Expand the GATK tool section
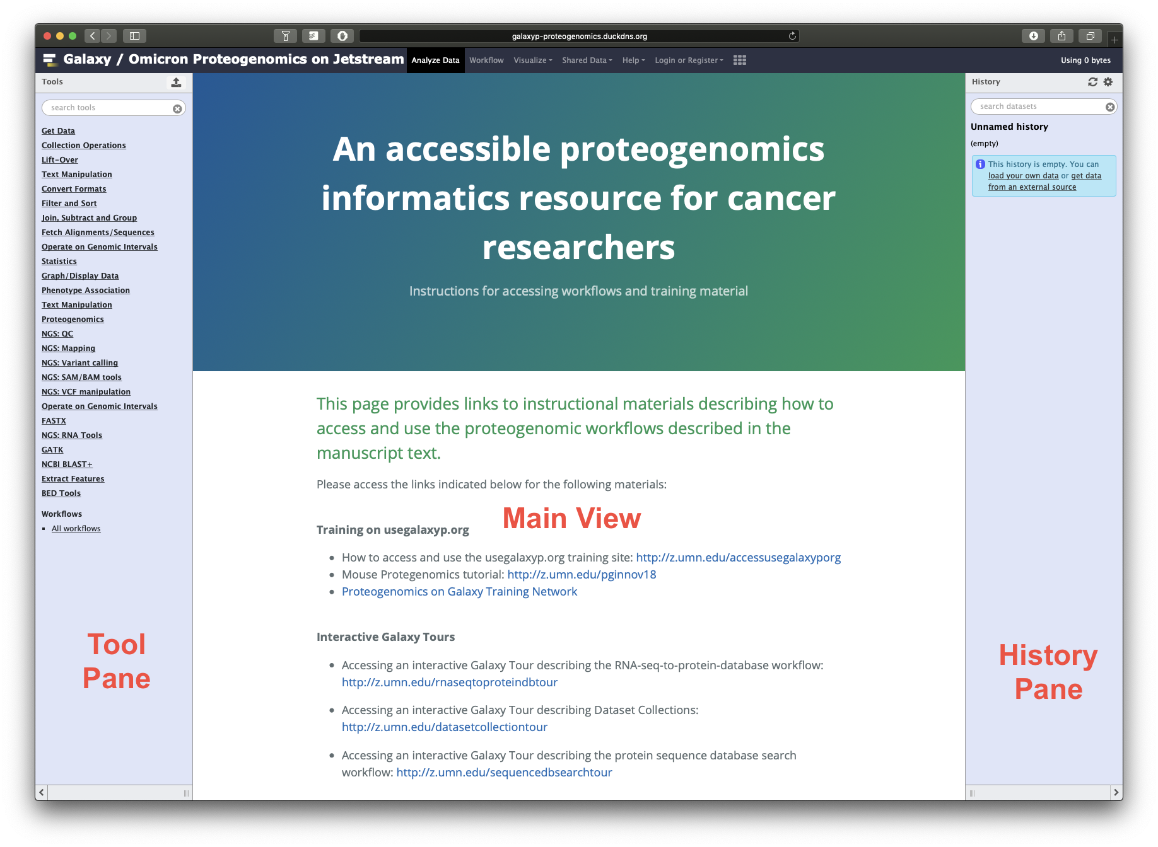 point(52,450)
